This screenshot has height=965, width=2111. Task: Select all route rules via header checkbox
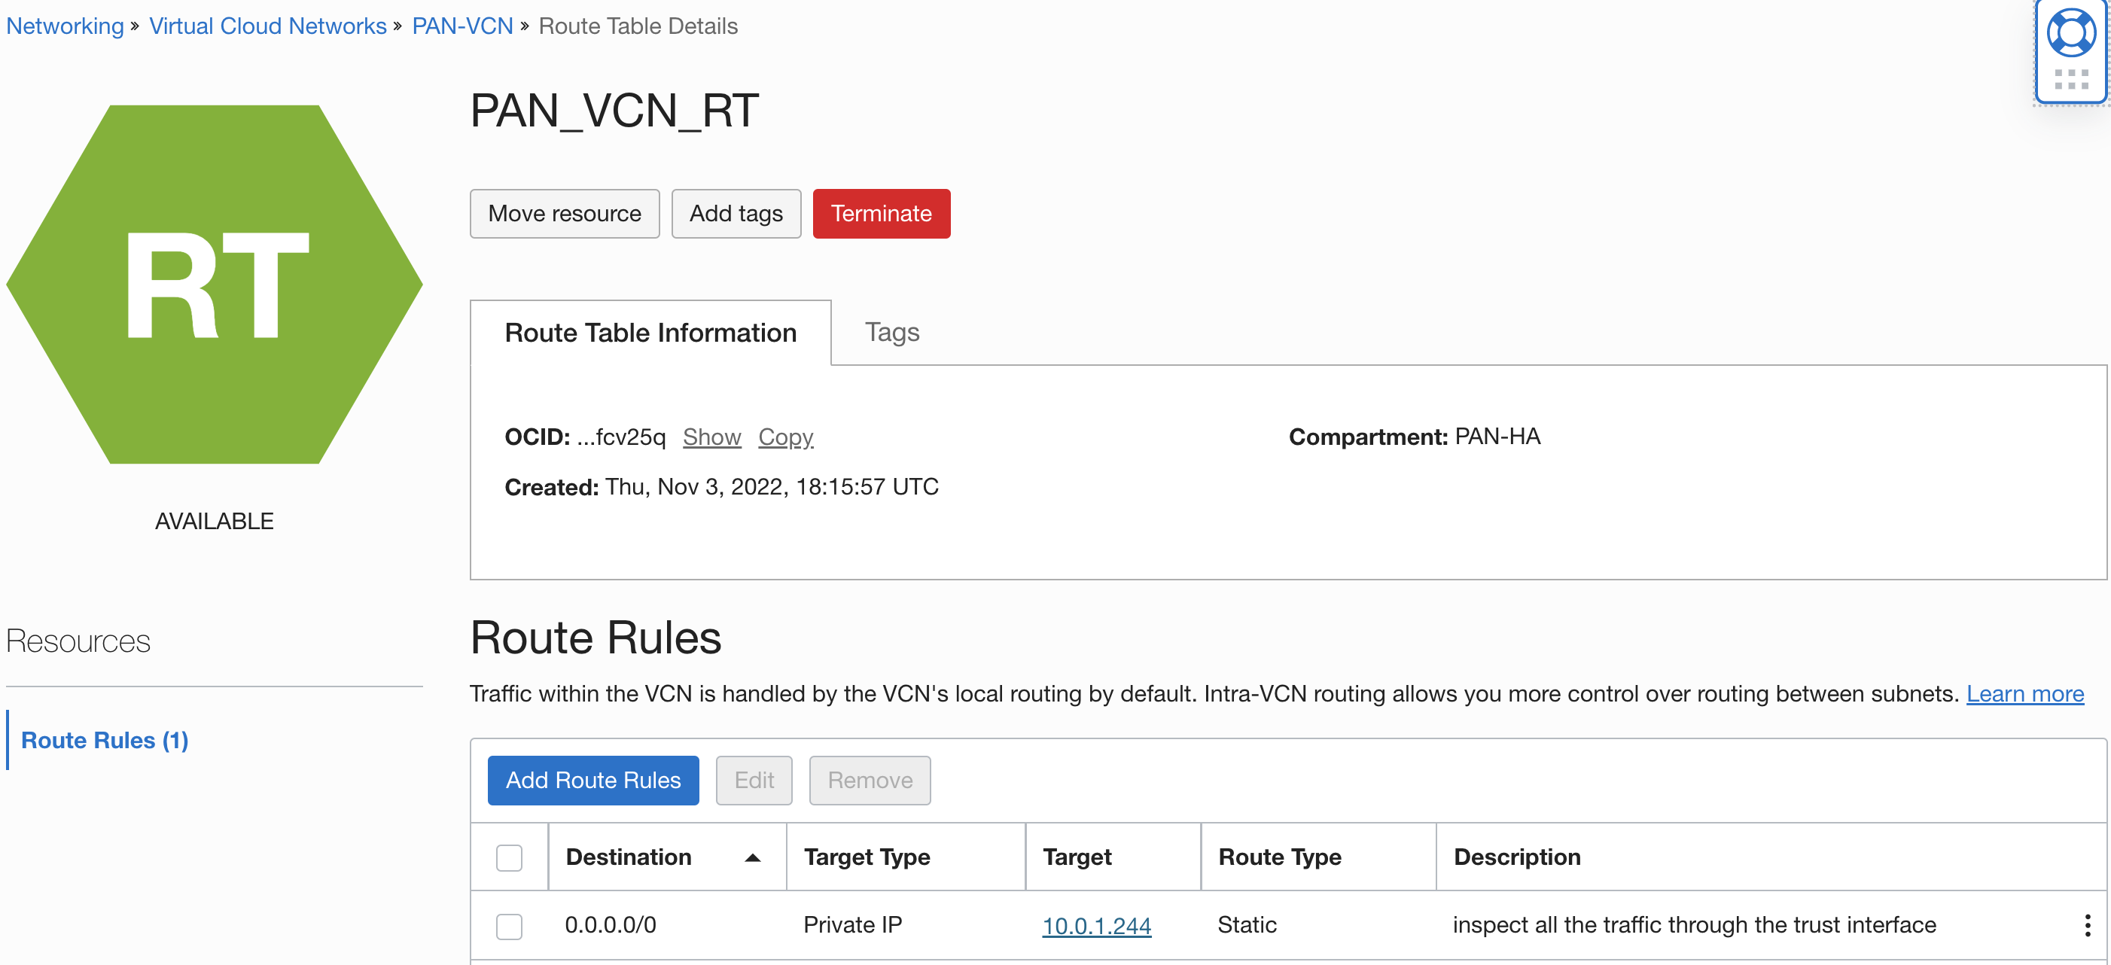(x=509, y=859)
